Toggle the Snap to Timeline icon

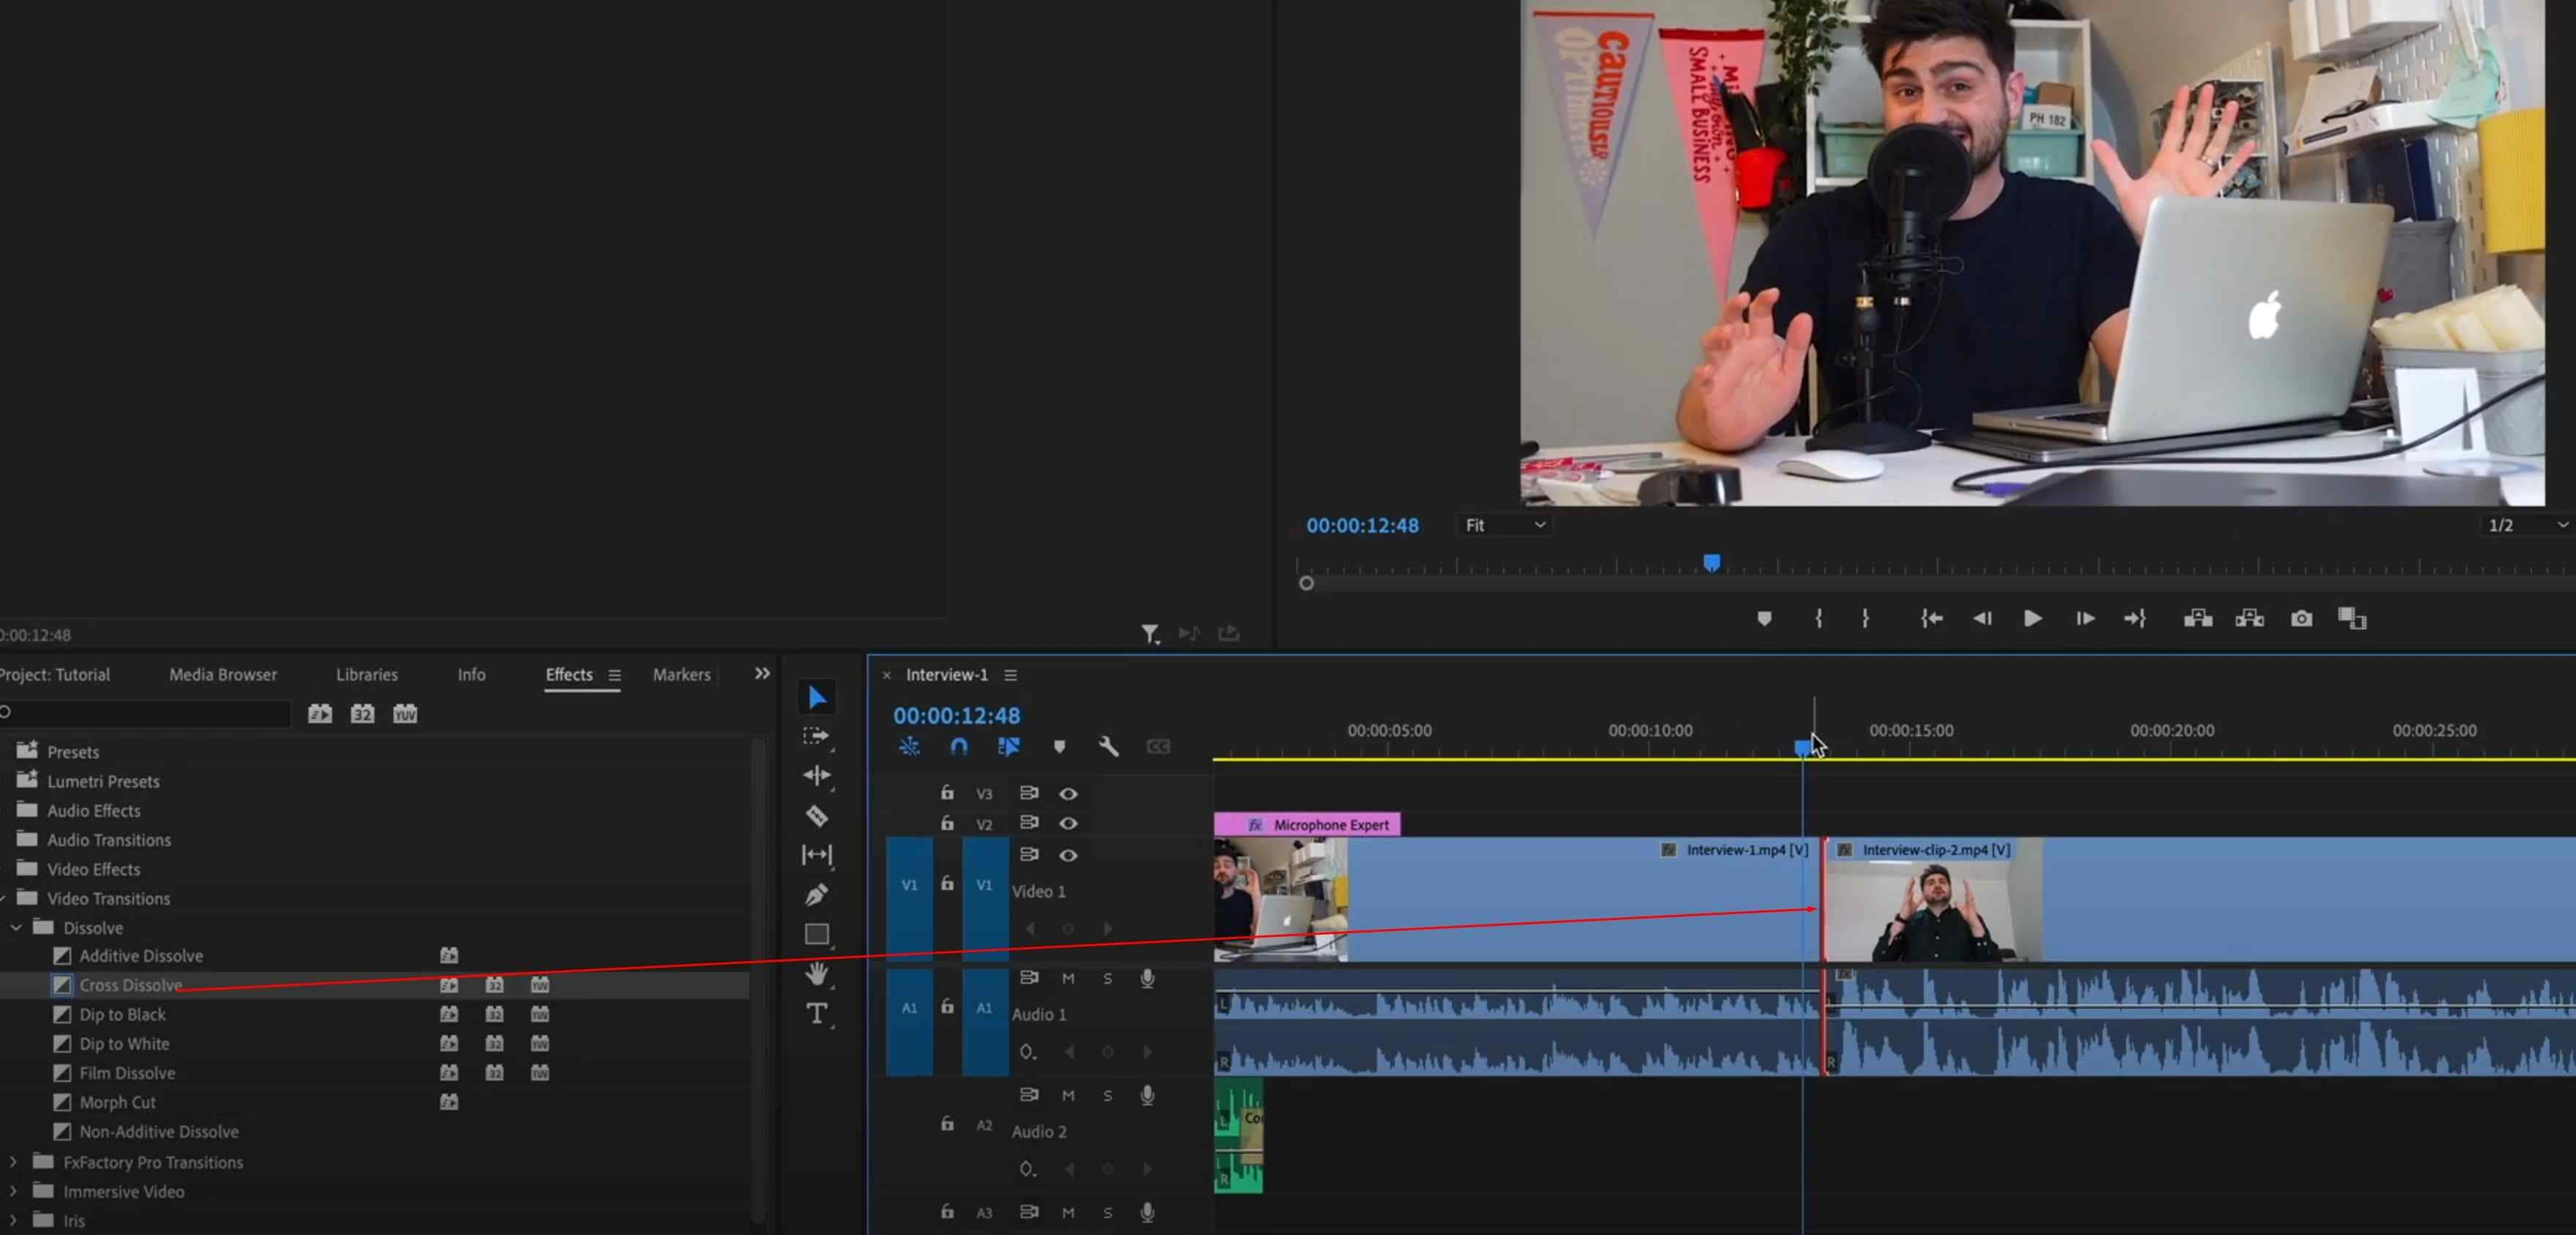pyautogui.click(x=958, y=747)
